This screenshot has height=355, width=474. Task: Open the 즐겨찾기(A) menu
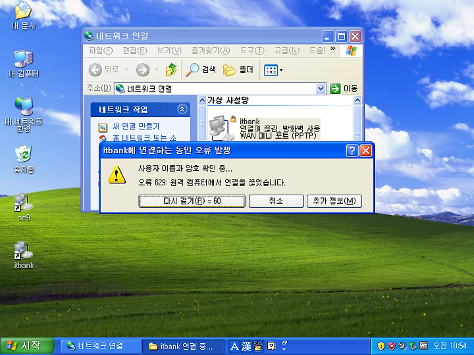211,51
